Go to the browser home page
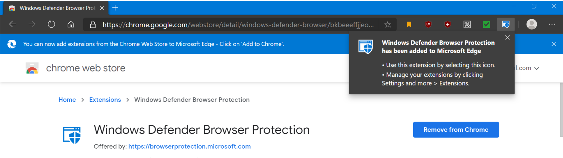The height and width of the screenshot is (158, 563). (71, 24)
